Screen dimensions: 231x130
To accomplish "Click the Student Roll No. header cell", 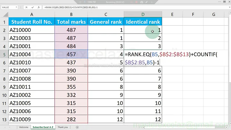I will [x=31, y=22].
